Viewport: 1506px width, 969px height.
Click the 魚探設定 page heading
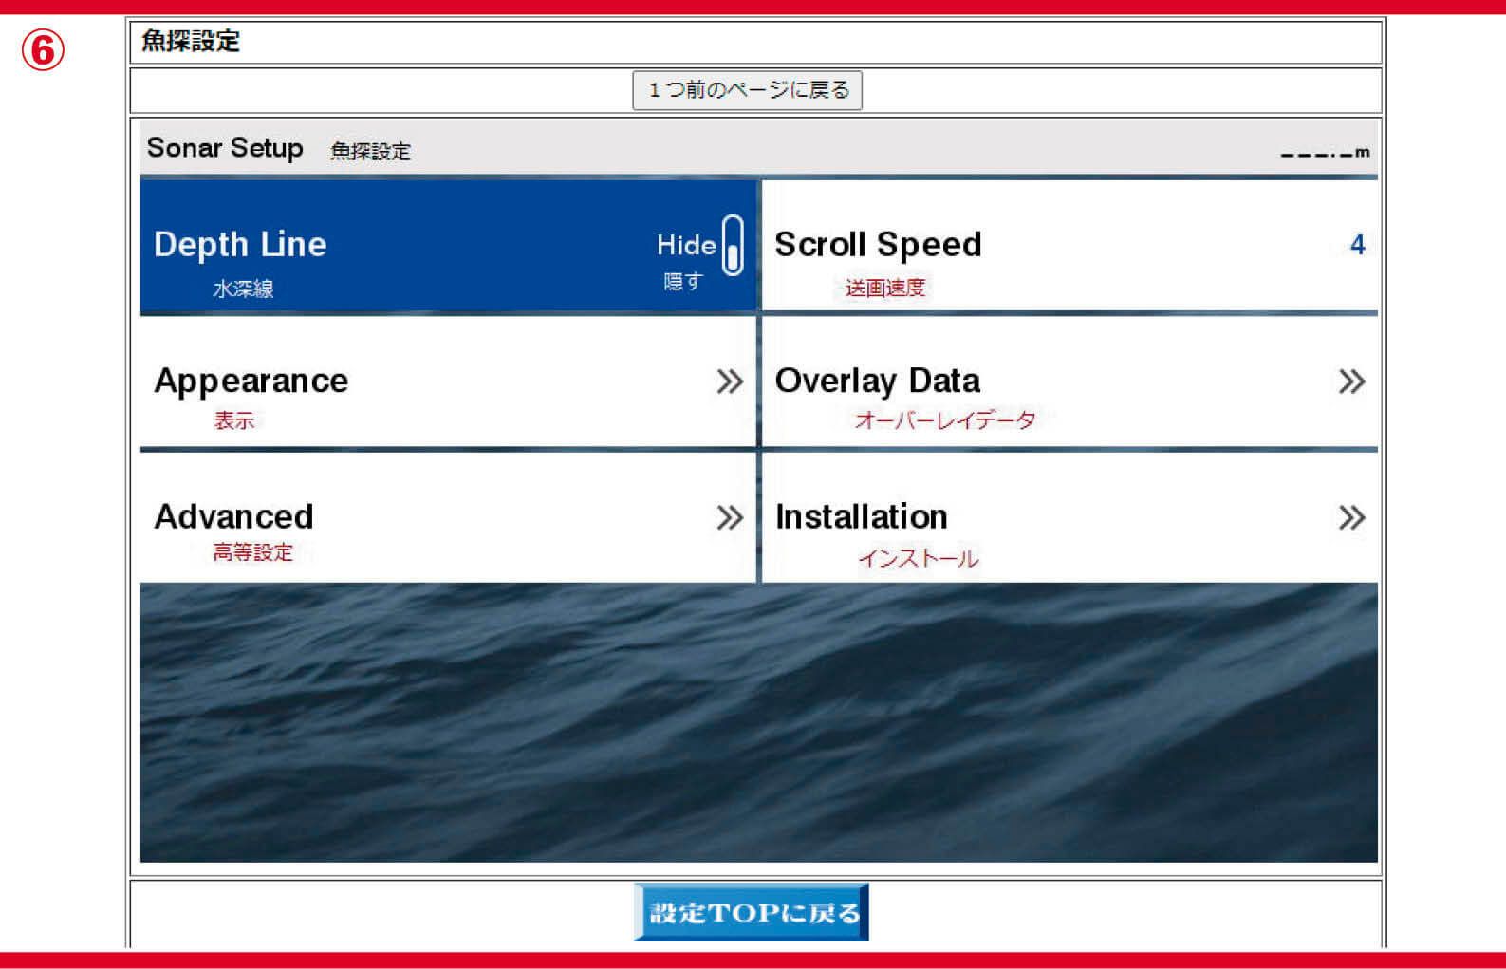[191, 41]
